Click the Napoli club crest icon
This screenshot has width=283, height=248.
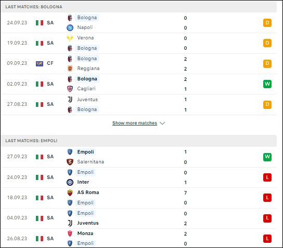(70, 27)
